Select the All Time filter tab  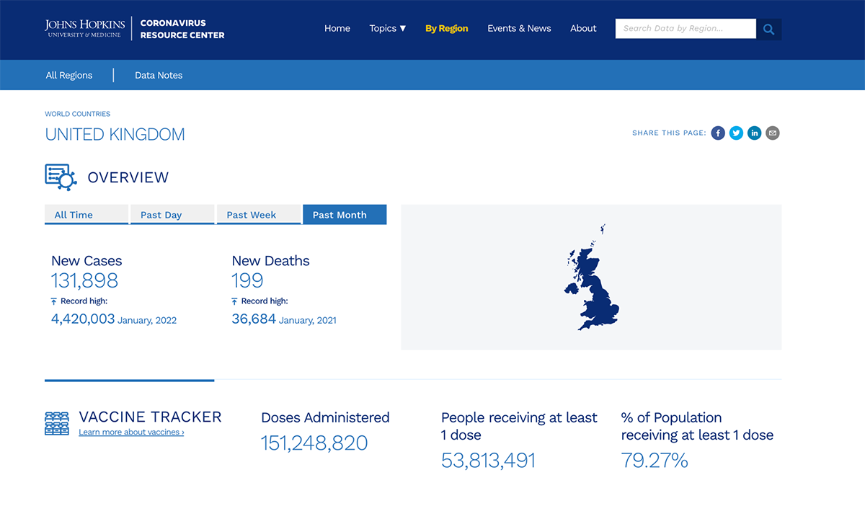pos(86,214)
